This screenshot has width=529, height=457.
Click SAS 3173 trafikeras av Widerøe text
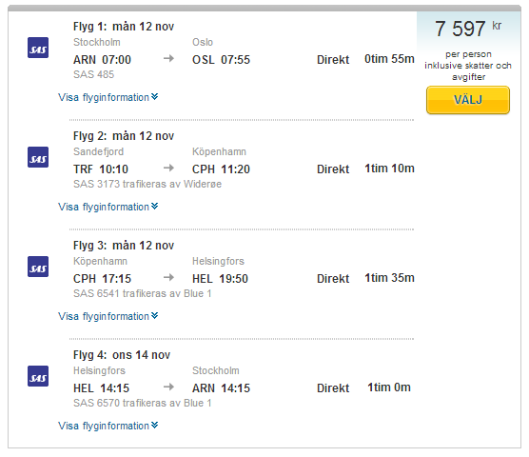[147, 184]
